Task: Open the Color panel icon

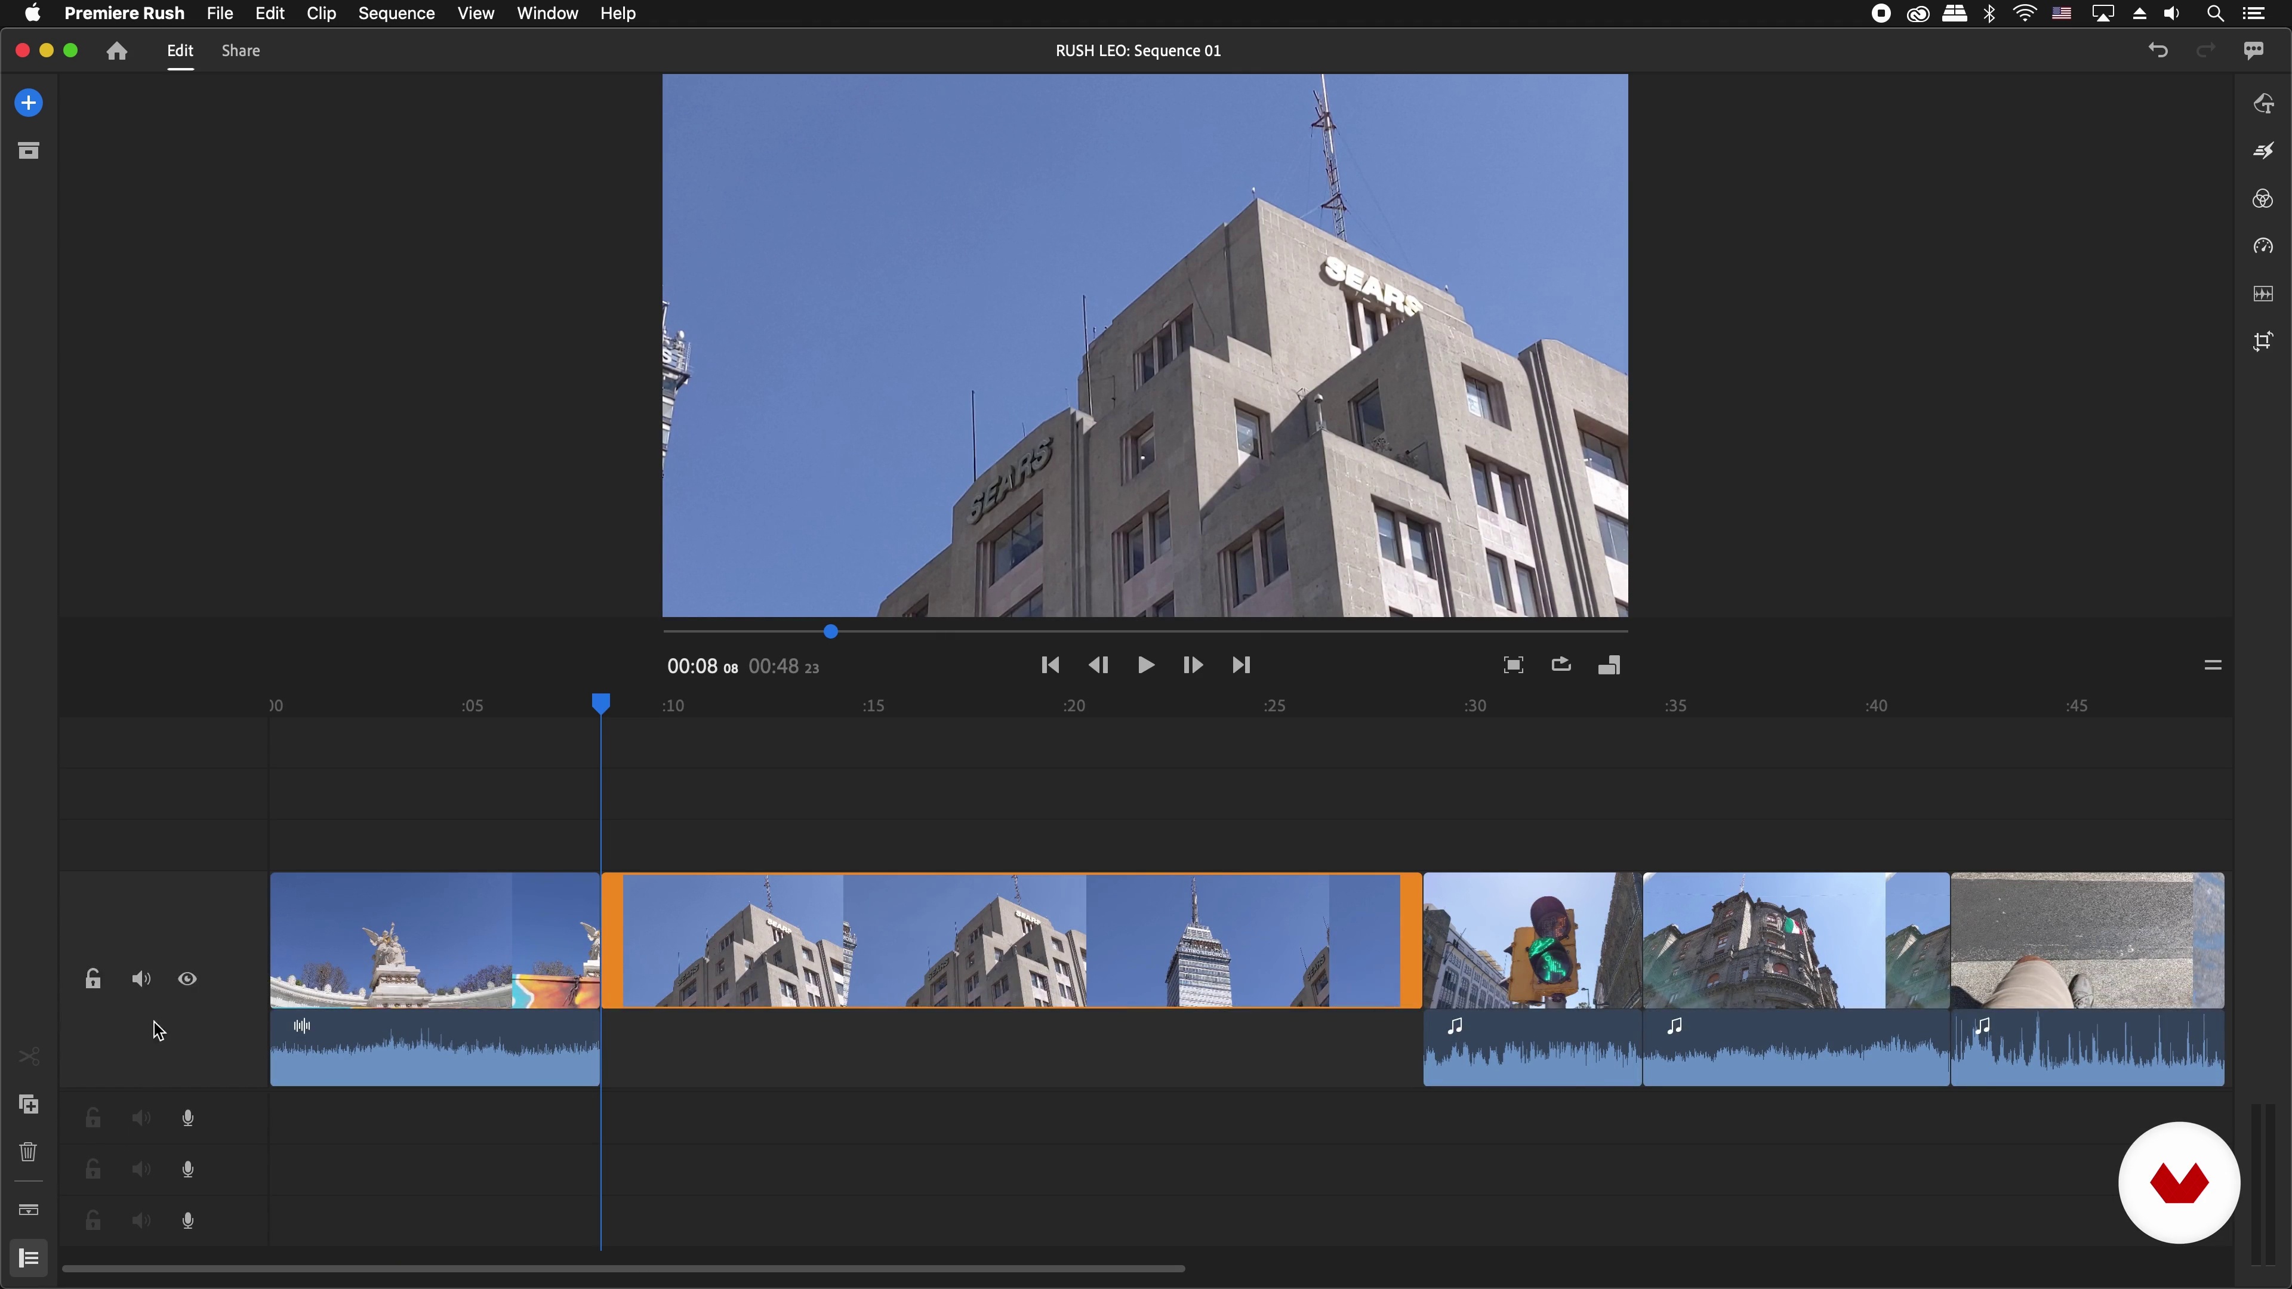Action: pyautogui.click(x=2263, y=198)
